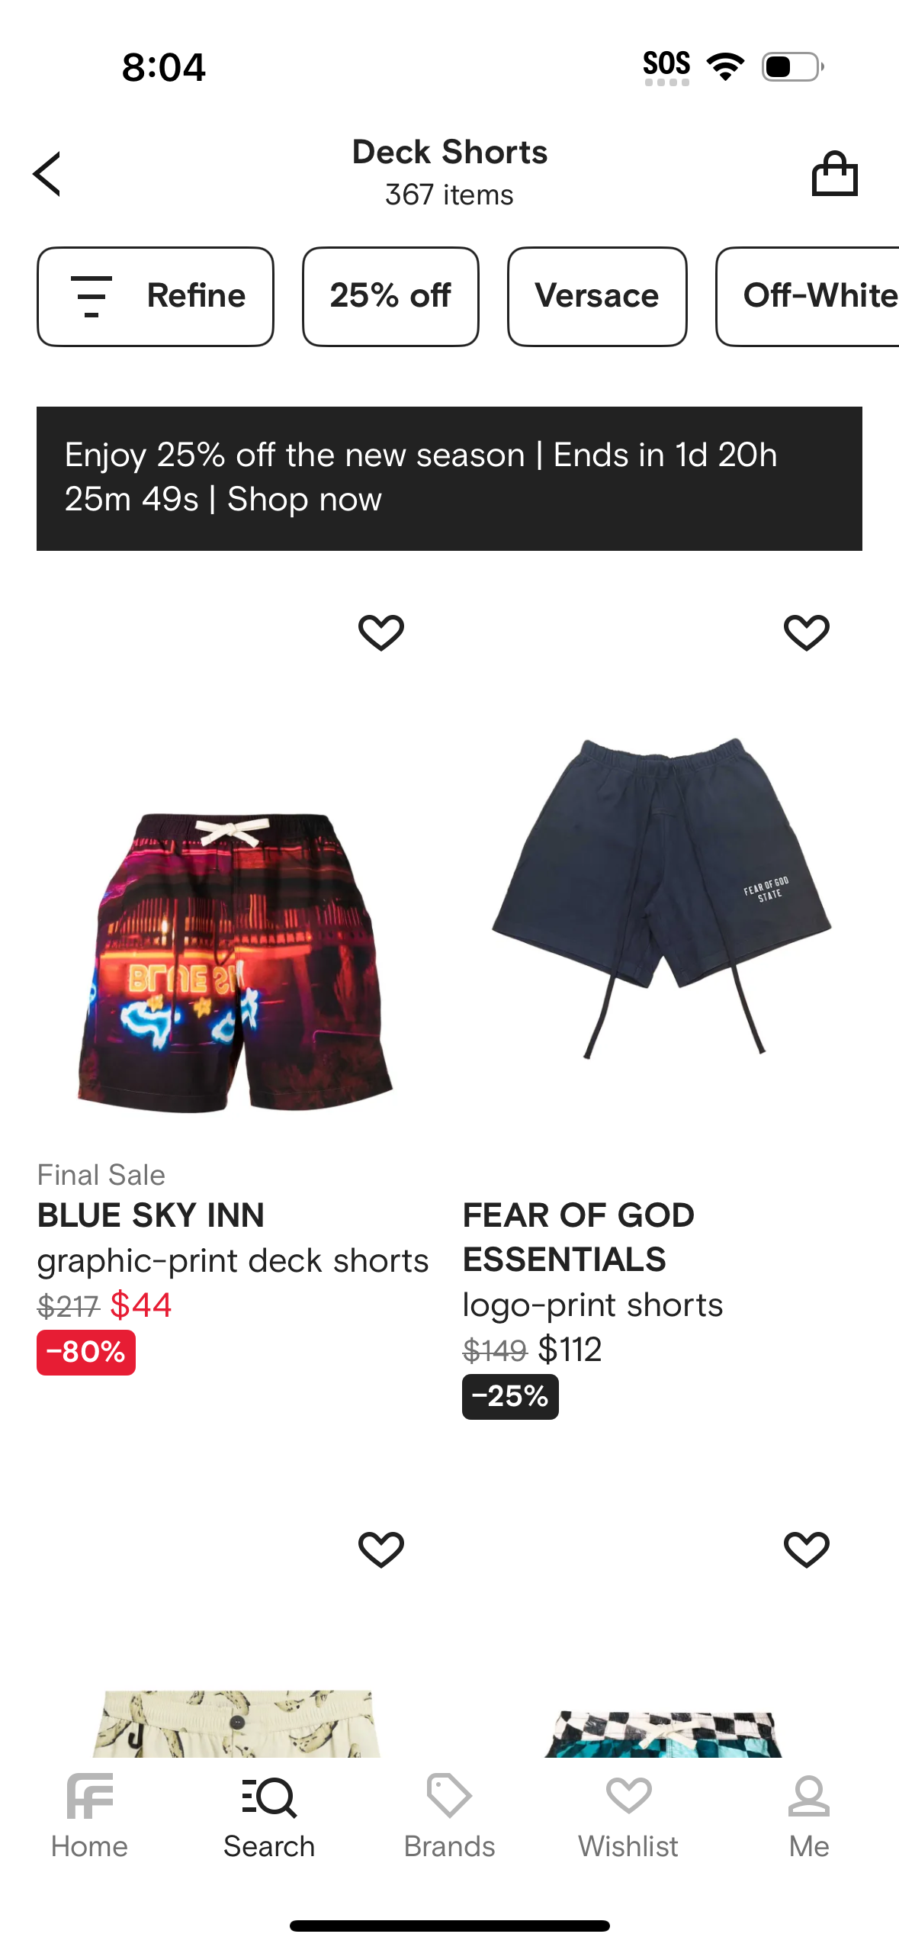899x1950 pixels.
Task: Toggle wishlist heart on Blue Sky Inn shorts
Action: pyautogui.click(x=381, y=632)
